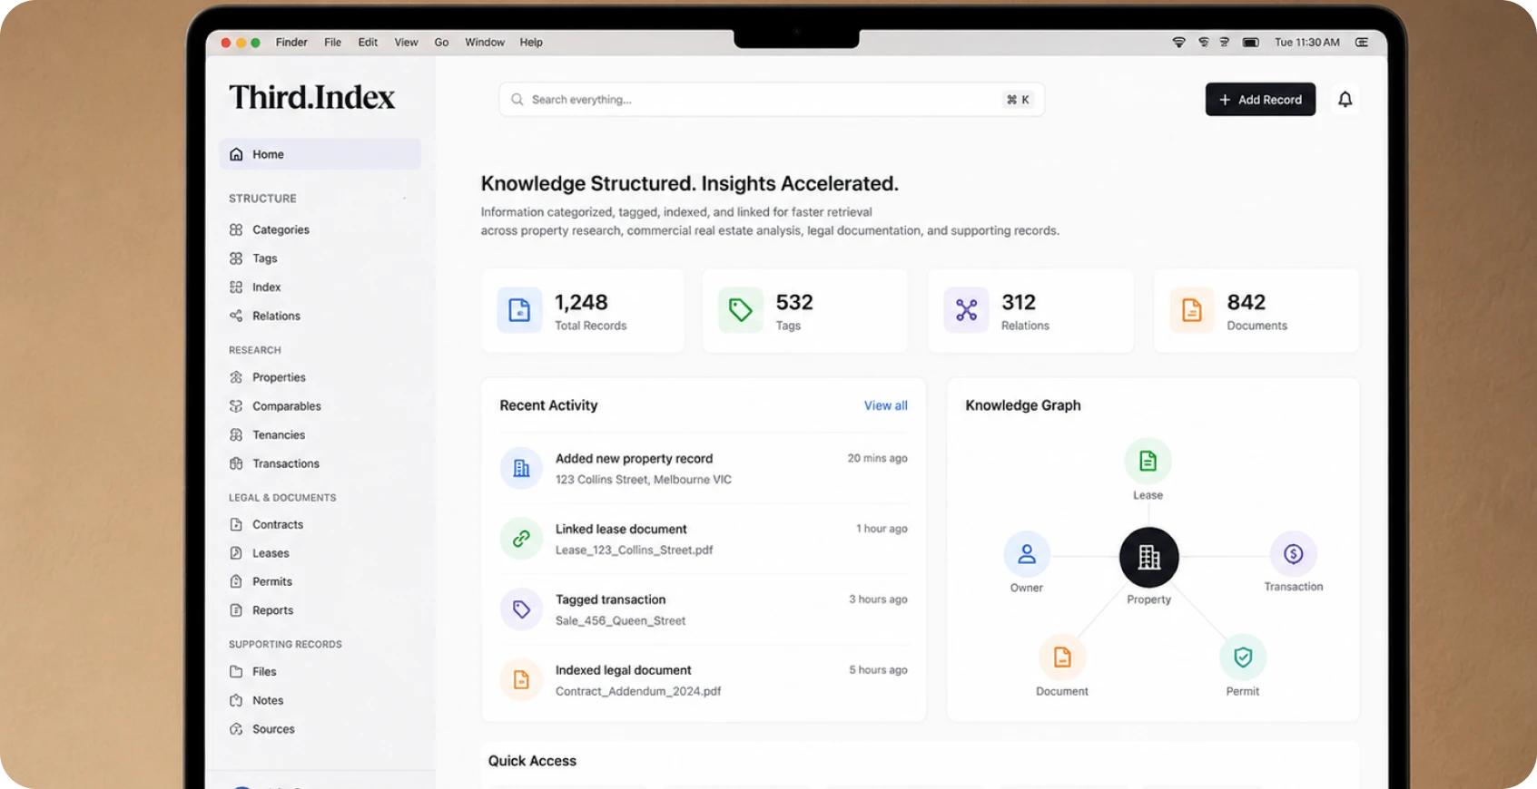Click the document icon beside Indexed legal document
The image size is (1537, 789).
point(521,680)
